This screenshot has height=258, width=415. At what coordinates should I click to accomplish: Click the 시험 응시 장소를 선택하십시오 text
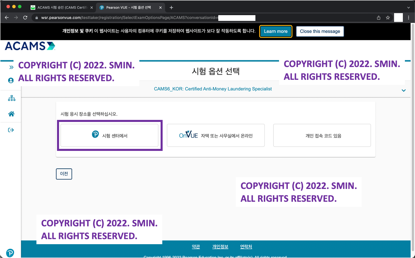[x=89, y=114]
